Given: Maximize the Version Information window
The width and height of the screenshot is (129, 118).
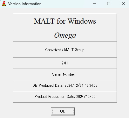Looking at the screenshot, I should tap(109, 4).
